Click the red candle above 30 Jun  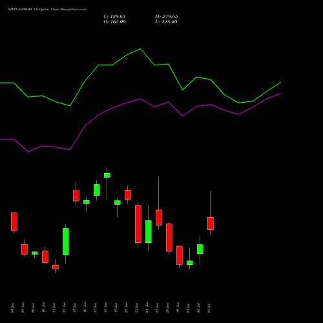[180, 255]
